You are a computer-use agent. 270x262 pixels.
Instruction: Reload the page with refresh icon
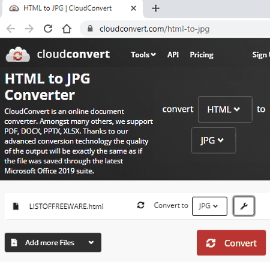(48, 29)
